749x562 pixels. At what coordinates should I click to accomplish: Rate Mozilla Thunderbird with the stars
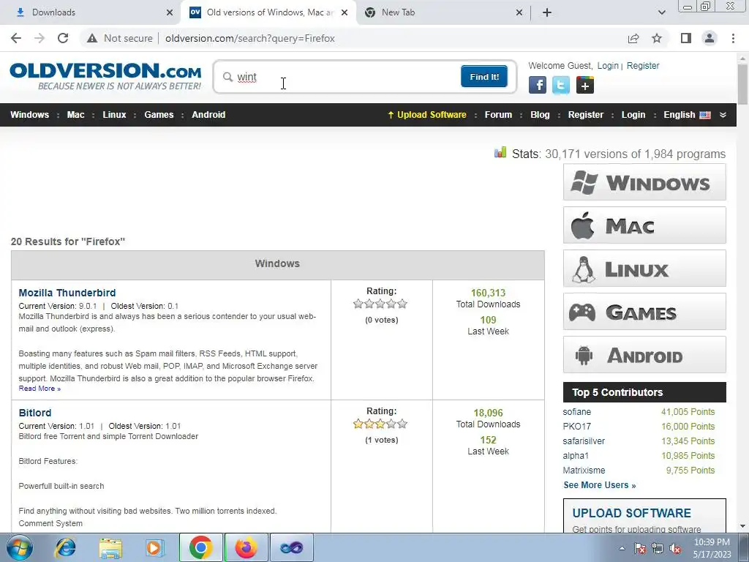380,304
